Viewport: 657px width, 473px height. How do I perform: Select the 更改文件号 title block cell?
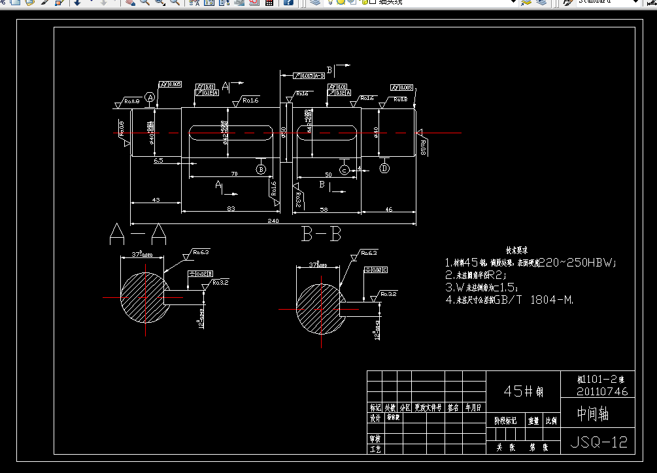click(x=428, y=408)
